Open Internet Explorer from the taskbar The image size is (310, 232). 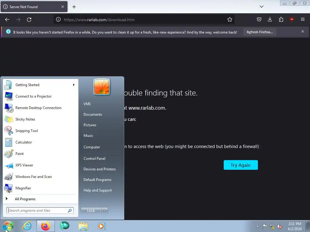coord(27,226)
